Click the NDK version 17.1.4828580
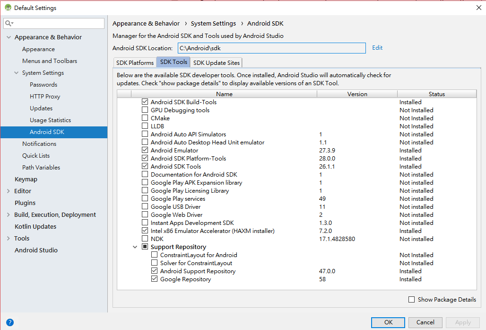 [x=337, y=239]
